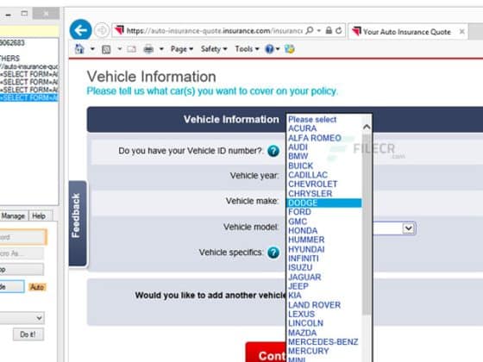Select HONDA in make list
483x362 pixels.
tap(303, 231)
